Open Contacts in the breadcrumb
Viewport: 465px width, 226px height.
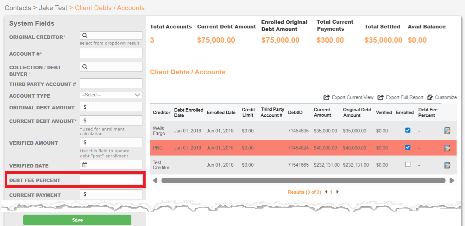(x=18, y=8)
